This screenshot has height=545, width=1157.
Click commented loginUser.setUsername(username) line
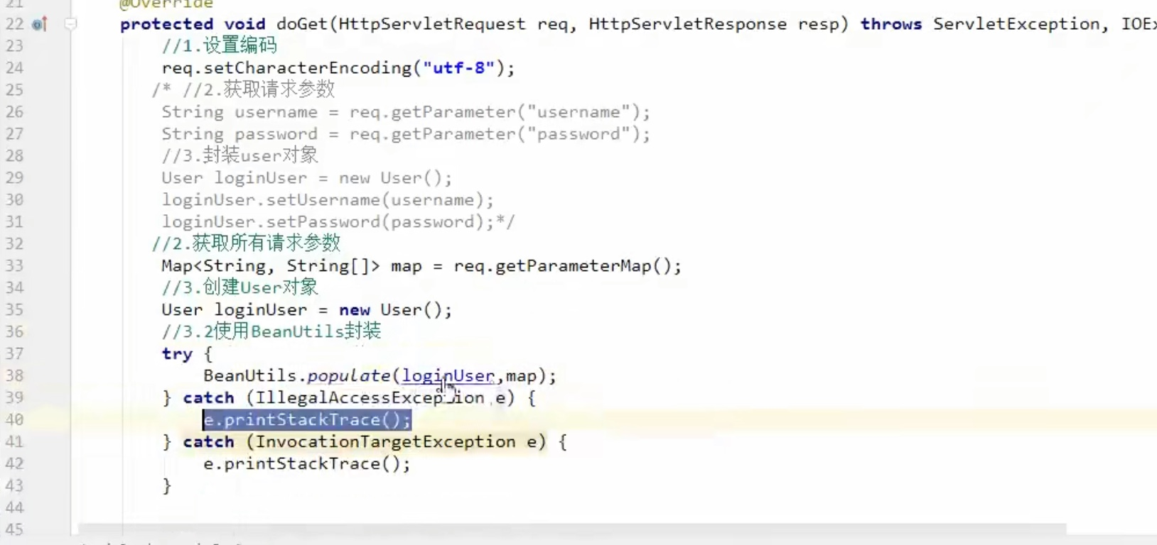click(328, 200)
